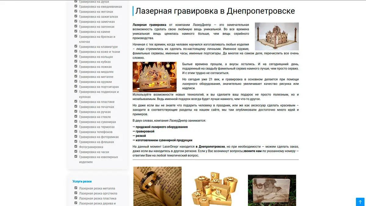Go to Гравировка на металле page

[96, 77]
